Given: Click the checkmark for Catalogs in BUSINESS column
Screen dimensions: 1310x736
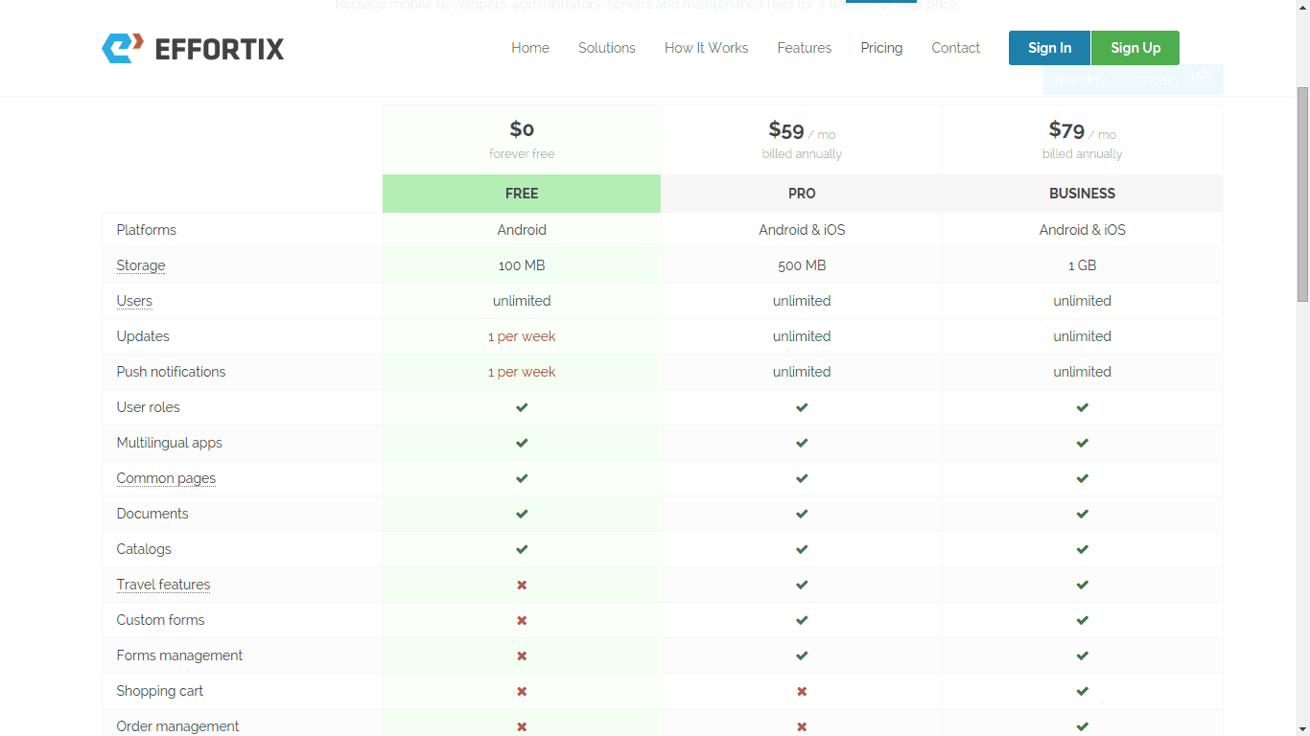Looking at the screenshot, I should (x=1082, y=549).
